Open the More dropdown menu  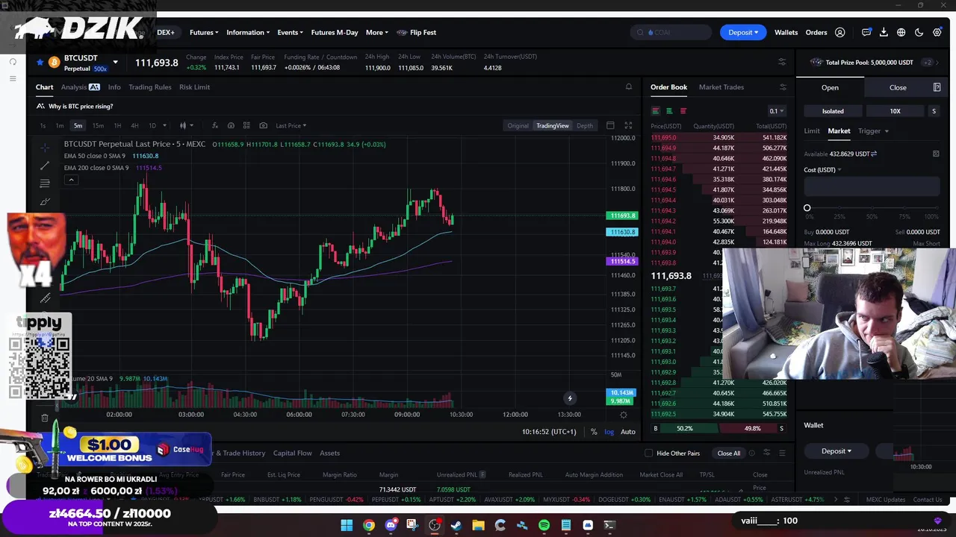pos(377,32)
